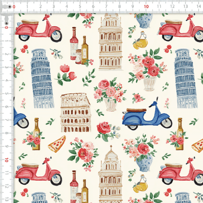
Task: Click the ruler corner pivot screw
Action: [10, 6]
